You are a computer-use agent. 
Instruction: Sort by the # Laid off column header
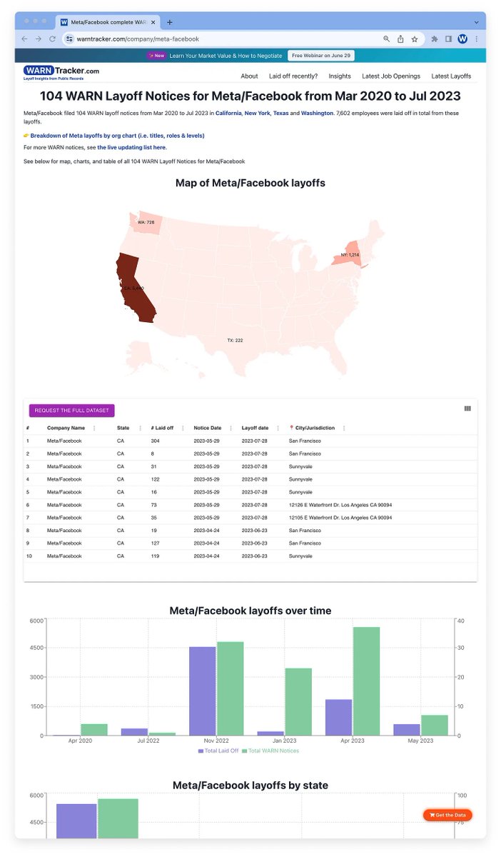pyautogui.click(x=163, y=428)
